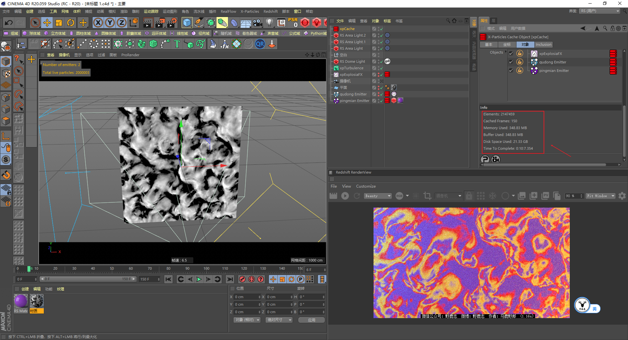
Task: Toggle the pingmian Emitter checkbox
Action: tap(511, 71)
